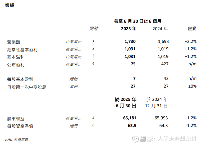
Task: Select the 營業額 row label
Action: point(13,42)
